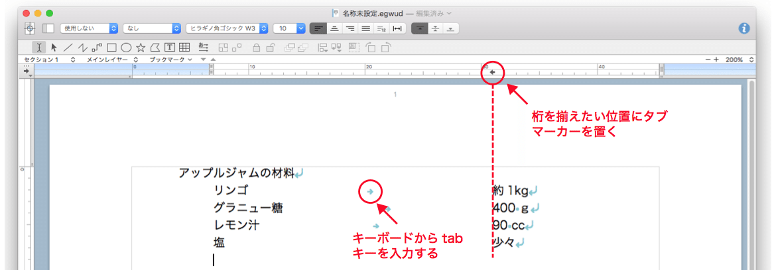Jump to previous bookmark up triangle
Image resolution: width=772 pixels, height=270 pixels.
coord(213,60)
